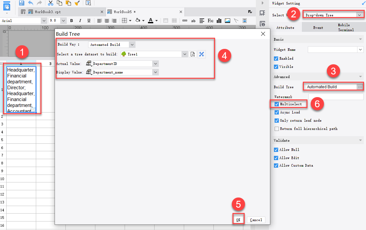Viewport: 366px width, 230px height.
Task: Insert an image using the image icon
Action: point(228,20)
